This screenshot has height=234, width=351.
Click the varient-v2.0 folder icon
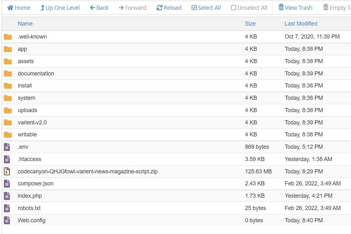click(8, 123)
